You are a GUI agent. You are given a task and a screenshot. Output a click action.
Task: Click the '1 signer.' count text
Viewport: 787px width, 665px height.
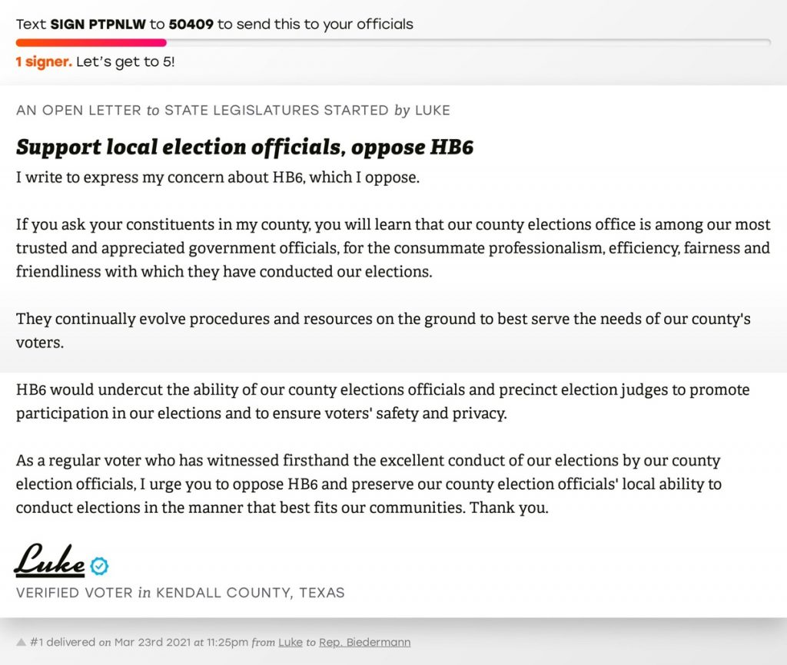point(44,61)
